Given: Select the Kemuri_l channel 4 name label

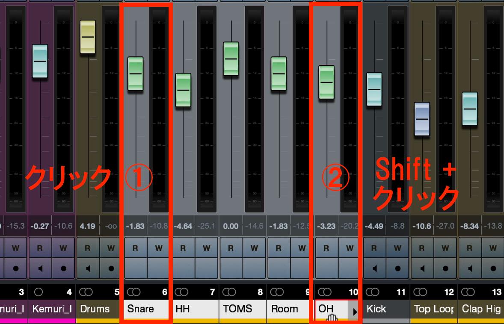Looking at the screenshot, I should pyautogui.click(x=52, y=309).
